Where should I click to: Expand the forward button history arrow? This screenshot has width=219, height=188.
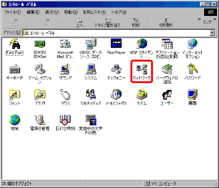[x=64, y=23]
